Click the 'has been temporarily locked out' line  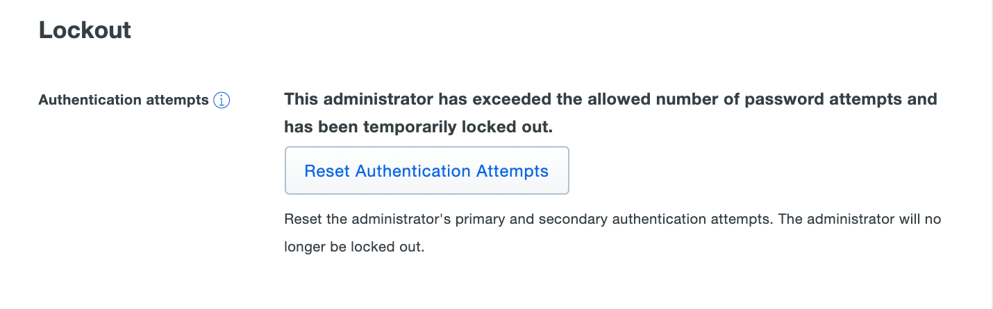pyautogui.click(x=418, y=127)
